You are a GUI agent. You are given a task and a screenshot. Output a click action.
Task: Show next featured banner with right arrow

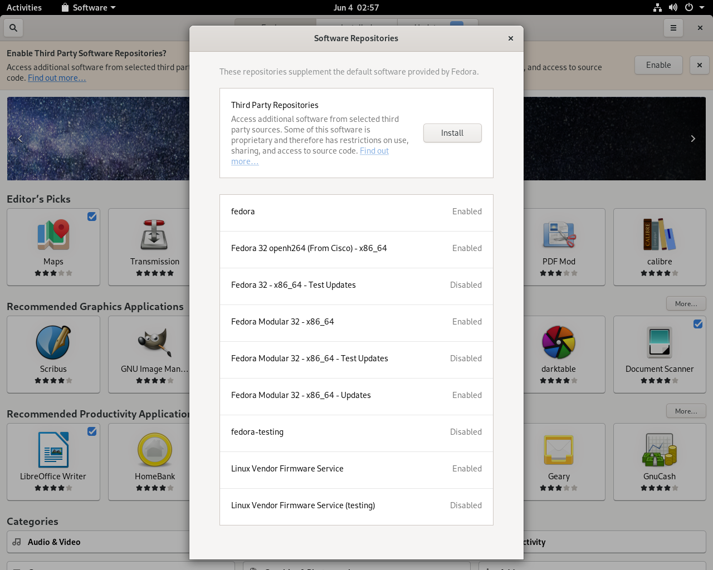693,139
